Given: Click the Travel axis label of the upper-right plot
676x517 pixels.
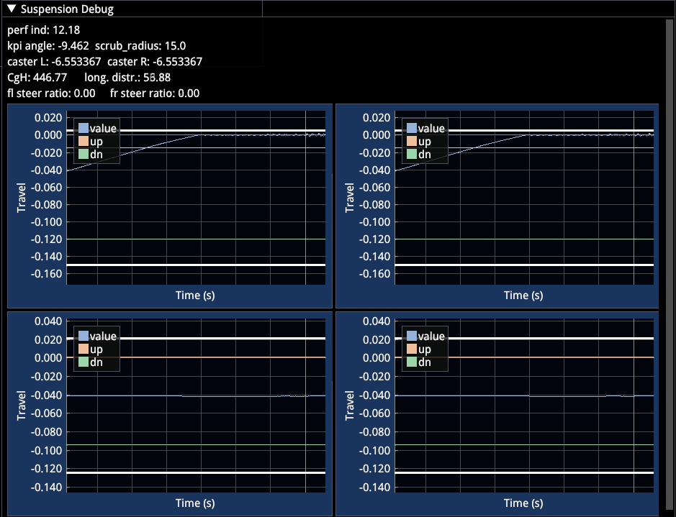Looking at the screenshot, I should coord(350,198).
